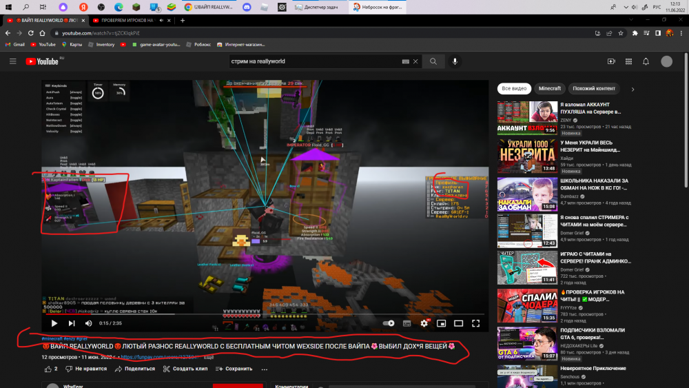The width and height of the screenshot is (689, 388).
Task: Open video 'ШКОЛЬНИКА НАКАЗАЛИ ЗА ОБМАН'
Action: (x=594, y=184)
